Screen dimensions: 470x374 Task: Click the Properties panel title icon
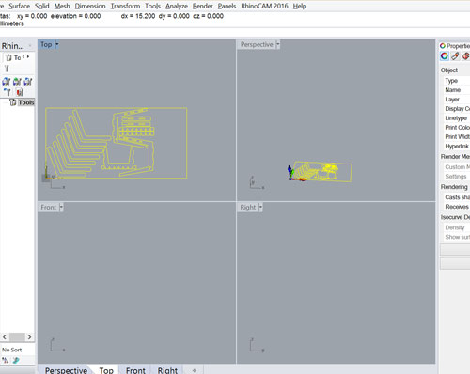(443, 46)
